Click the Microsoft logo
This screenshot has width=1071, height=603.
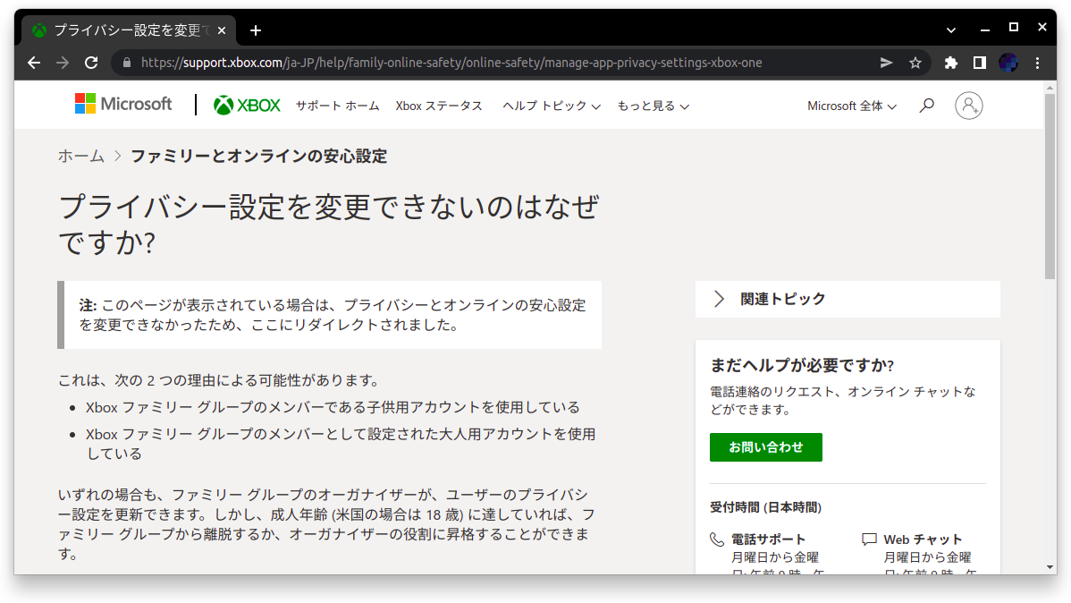click(122, 104)
